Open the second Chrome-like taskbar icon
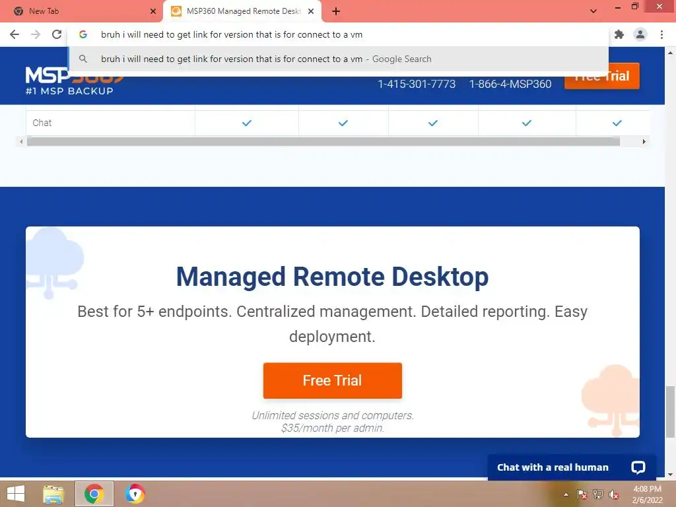Viewport: 676px width, 507px height. 135,494
